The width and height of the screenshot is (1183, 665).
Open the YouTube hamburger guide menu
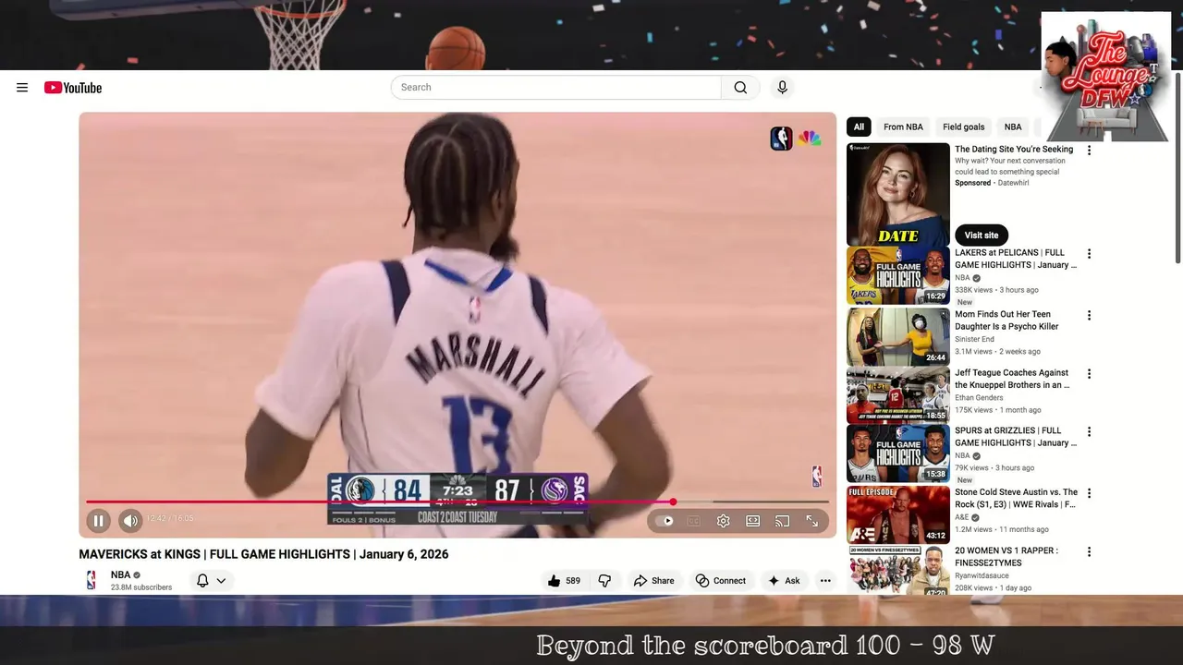[x=22, y=88]
